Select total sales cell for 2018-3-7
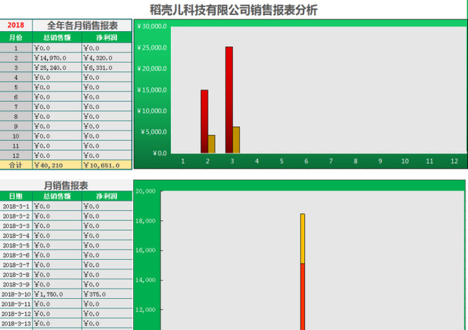This screenshot has height=330, width=468. tap(57, 265)
